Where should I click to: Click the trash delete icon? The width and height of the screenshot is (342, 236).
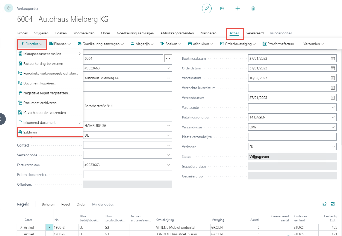pyautogui.click(x=253, y=8)
